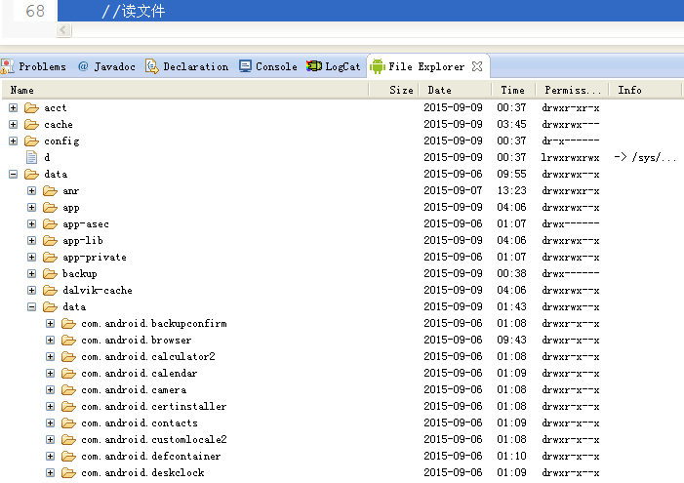Click the app-asec folder icon

pos(50,223)
